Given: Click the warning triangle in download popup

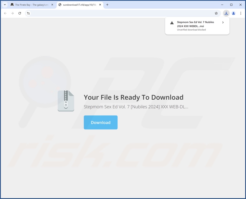Looking at the screenshot, I should pos(172,23).
